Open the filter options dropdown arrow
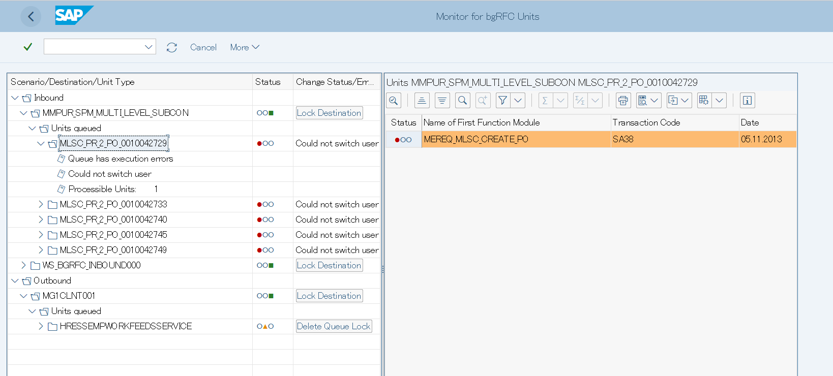 (x=518, y=101)
